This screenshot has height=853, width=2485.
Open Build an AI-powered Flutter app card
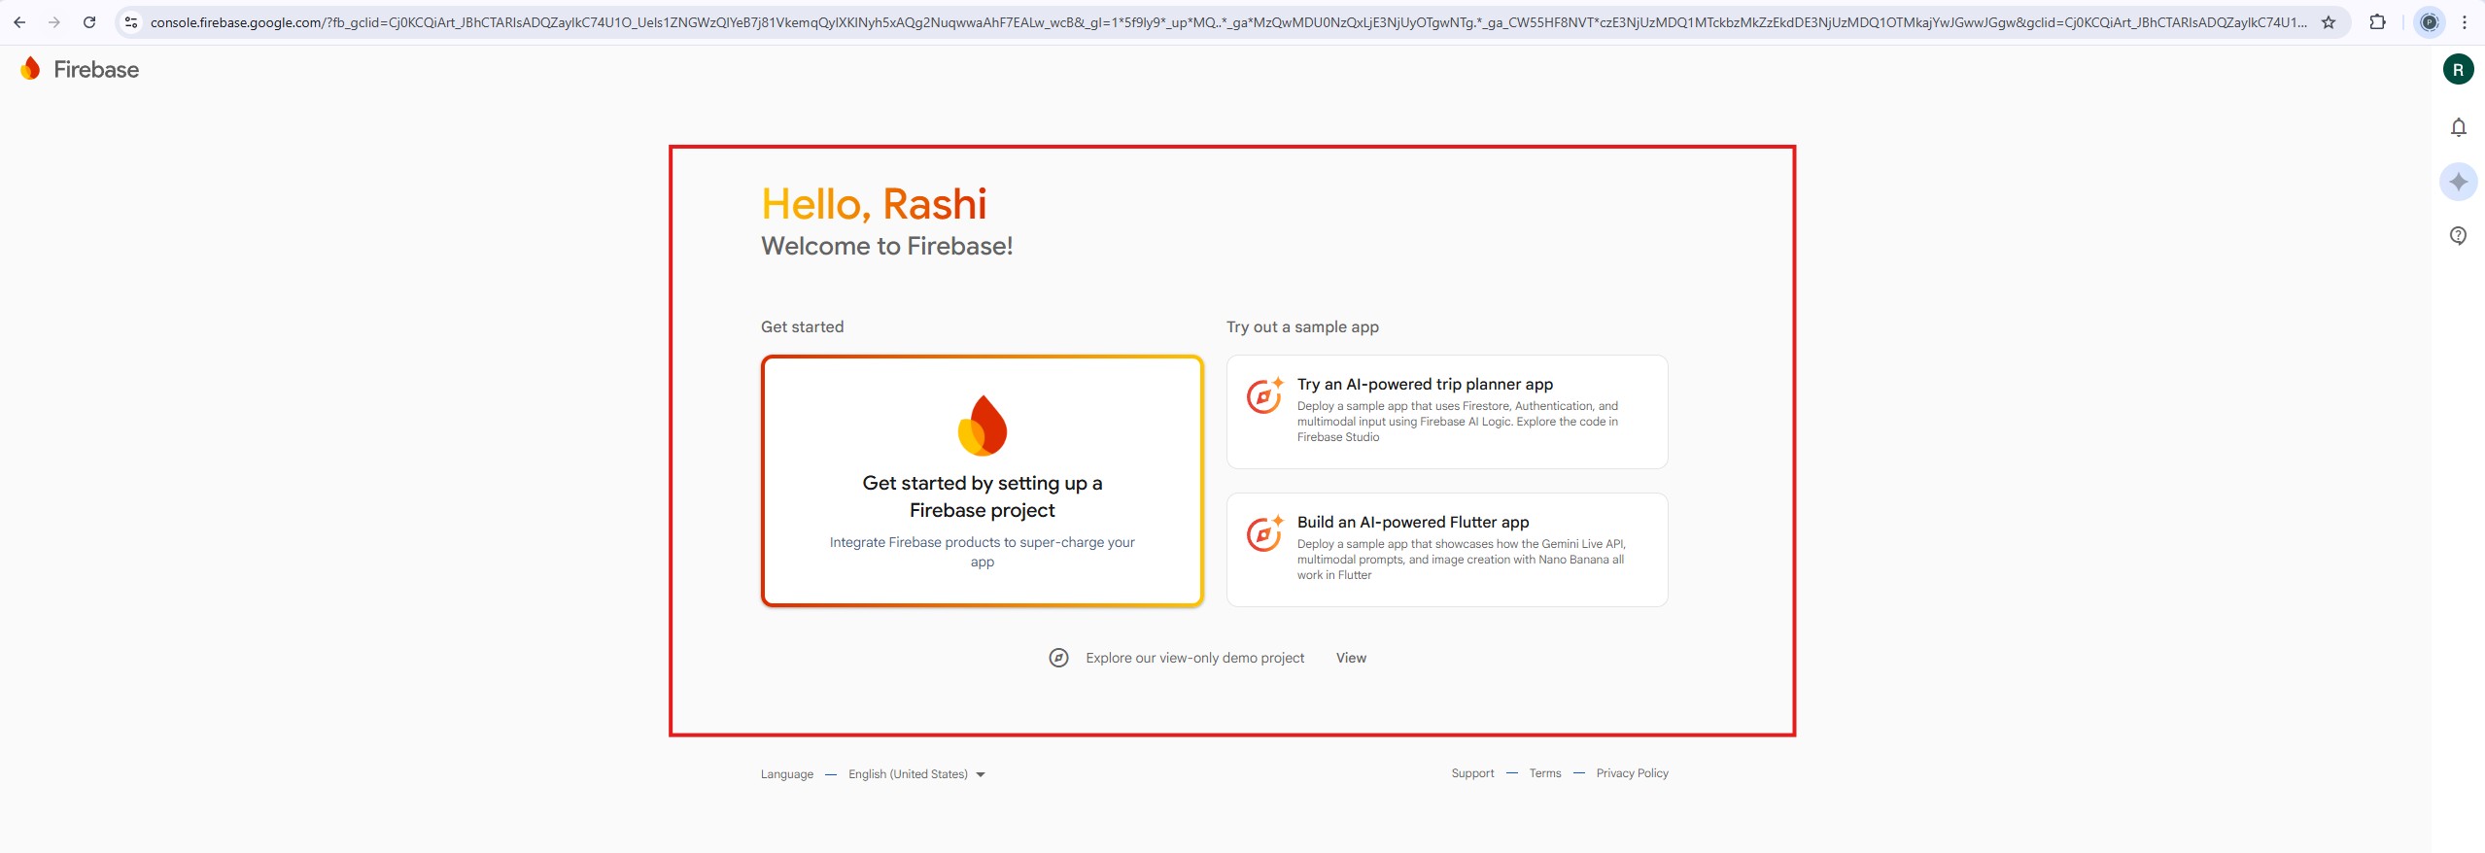pyautogui.click(x=1446, y=549)
